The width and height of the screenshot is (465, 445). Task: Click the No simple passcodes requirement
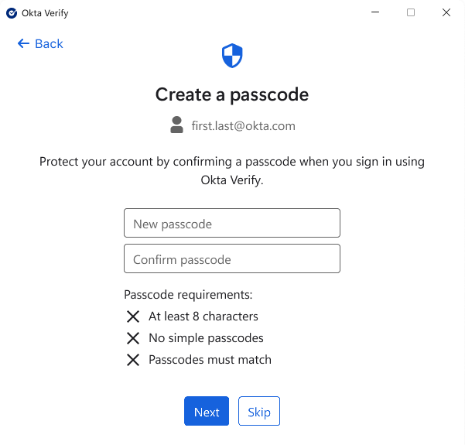click(x=206, y=338)
